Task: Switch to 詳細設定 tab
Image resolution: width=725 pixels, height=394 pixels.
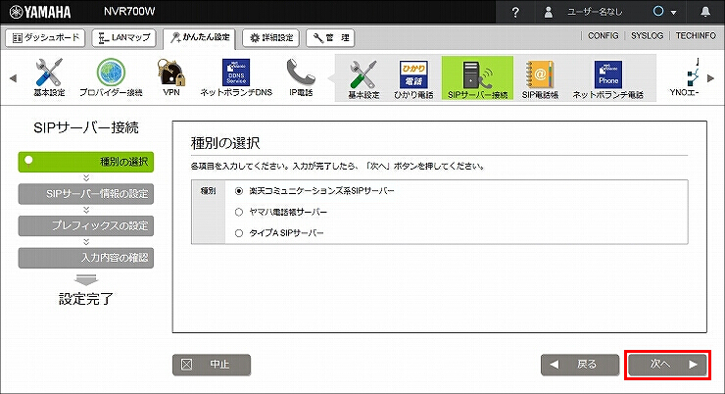Action: coord(271,38)
